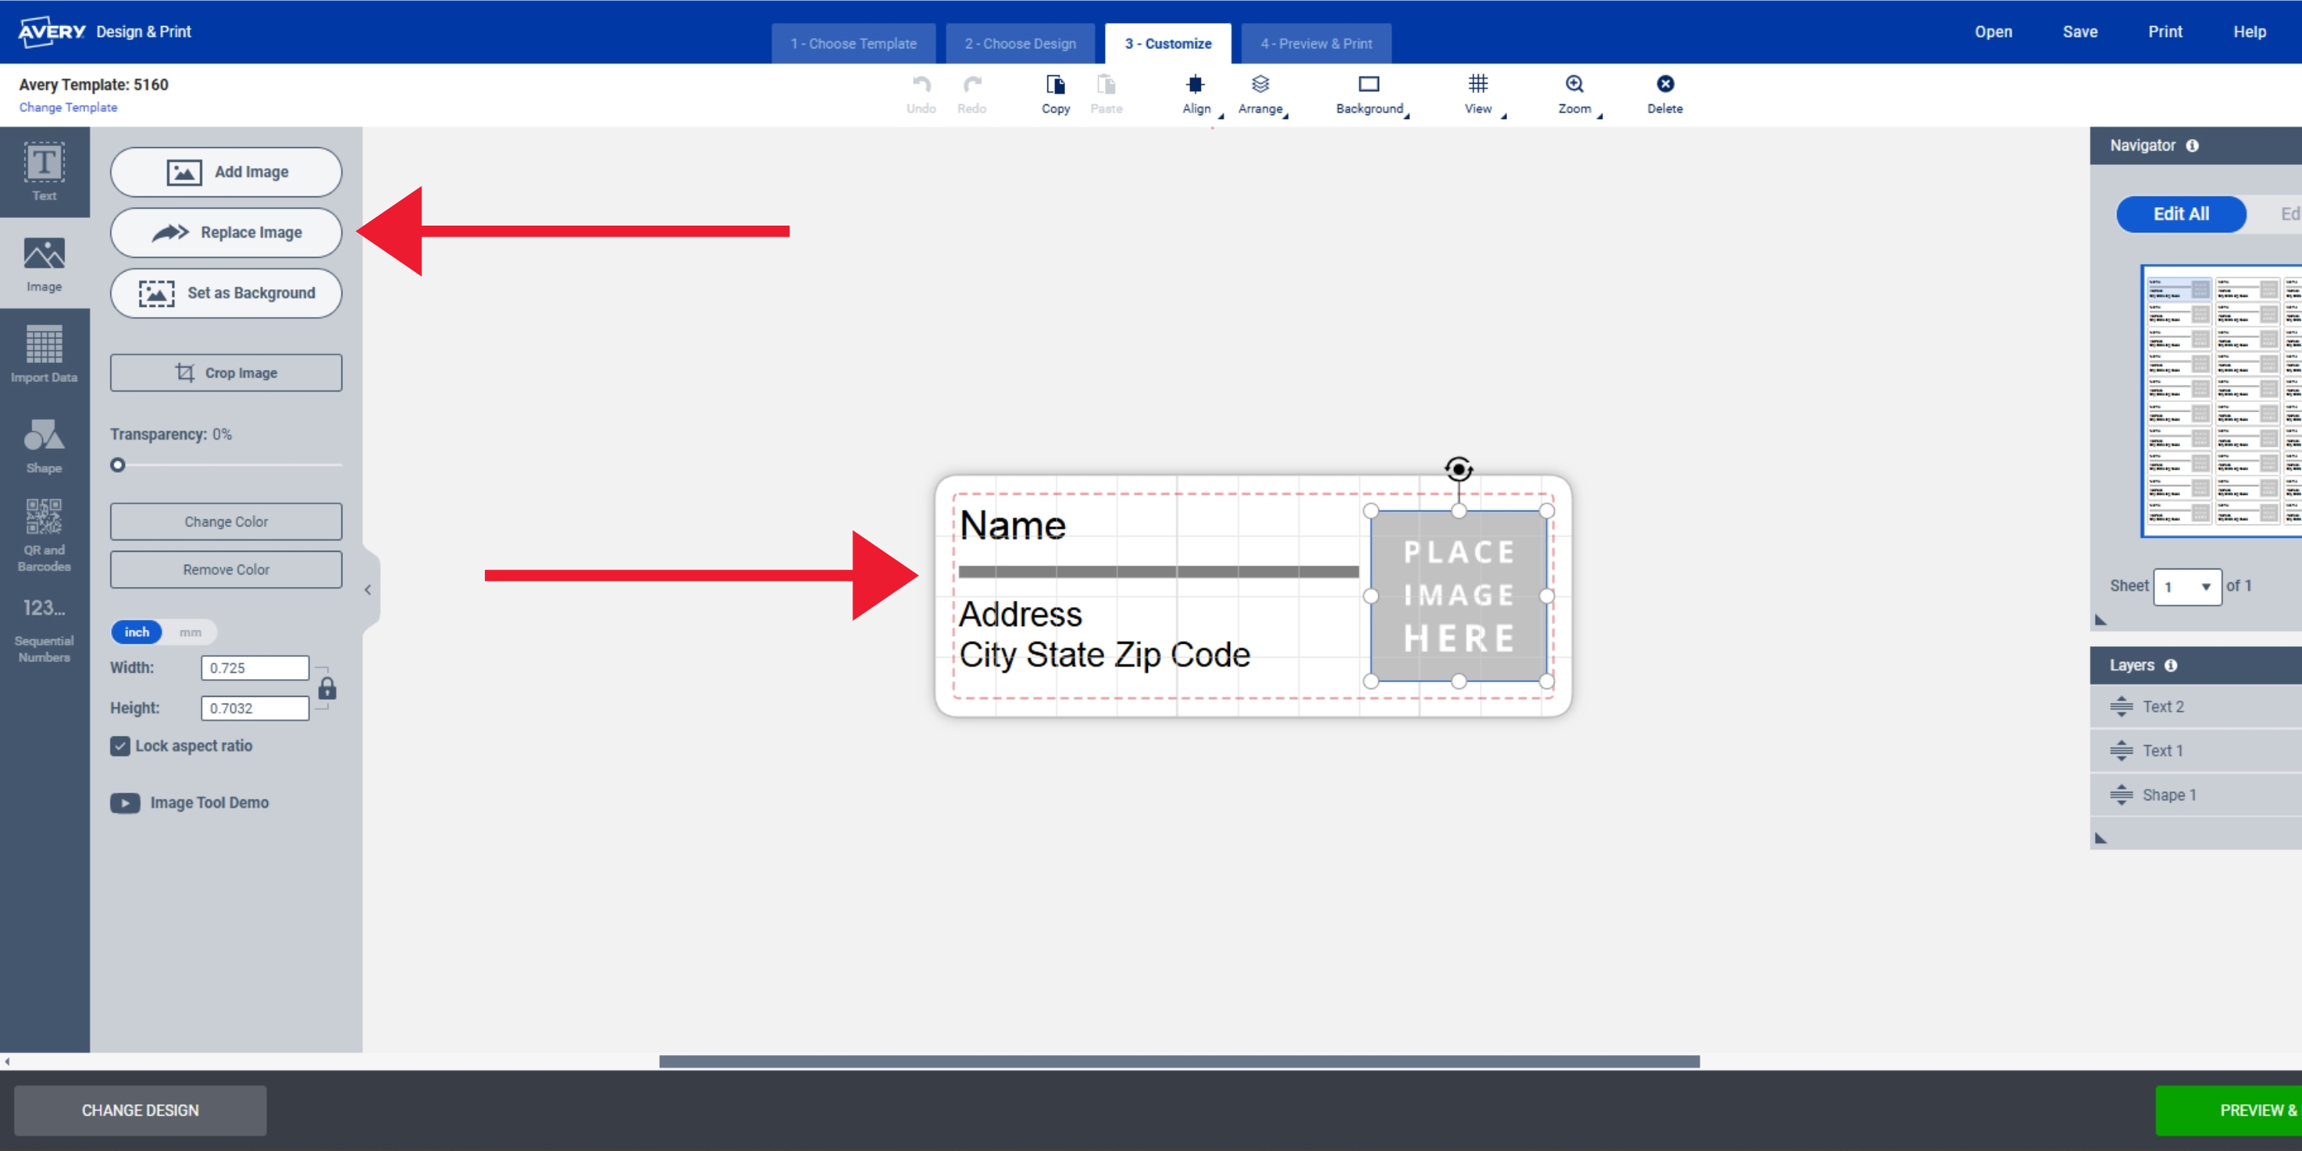The image size is (2302, 1151).
Task: Select the Import Data tool
Action: coord(41,358)
